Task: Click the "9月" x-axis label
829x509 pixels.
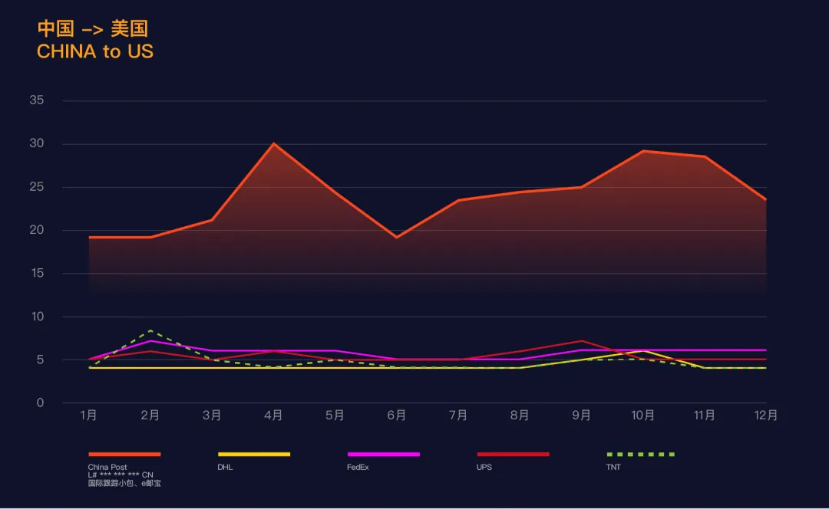Action: [x=582, y=415]
